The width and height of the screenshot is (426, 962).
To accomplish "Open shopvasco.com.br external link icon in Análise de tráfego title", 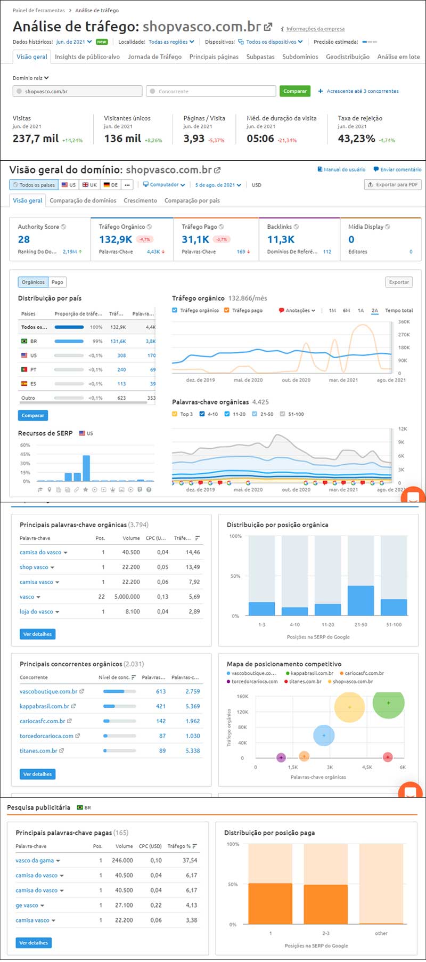I will pos(268,27).
